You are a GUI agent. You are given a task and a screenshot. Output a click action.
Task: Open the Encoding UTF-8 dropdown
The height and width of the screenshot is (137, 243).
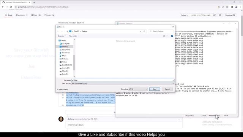[x=138, y=89]
